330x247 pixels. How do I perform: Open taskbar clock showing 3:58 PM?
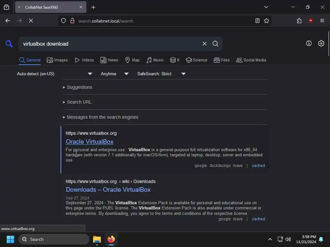306,239
